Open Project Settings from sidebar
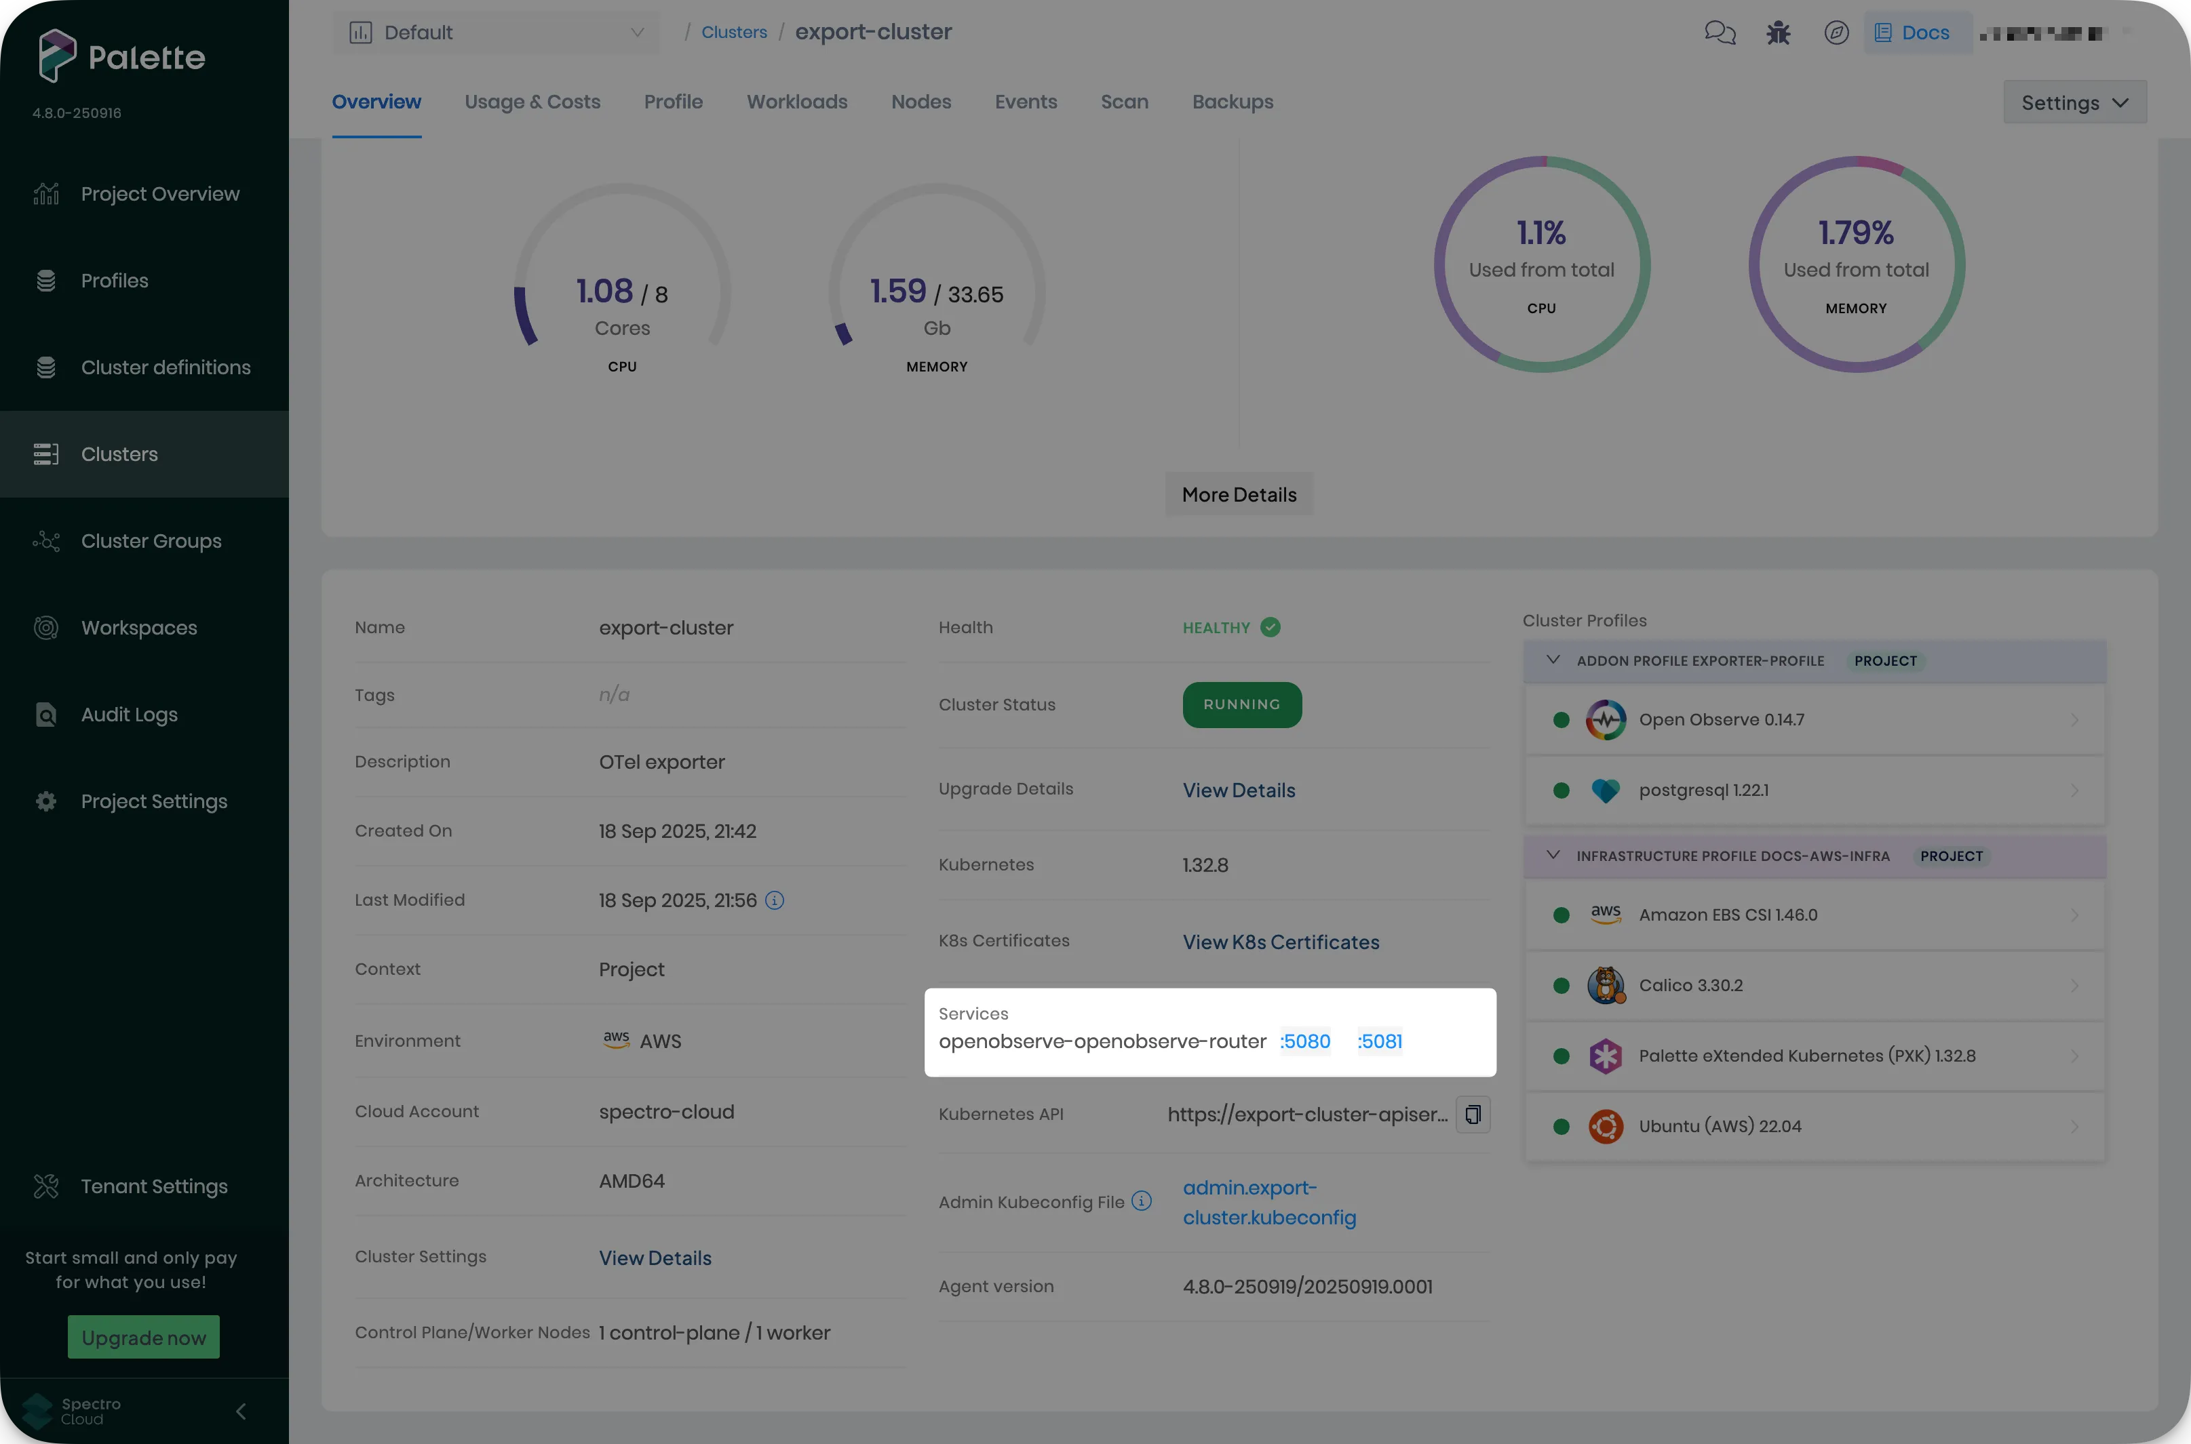The width and height of the screenshot is (2191, 1444). [153, 800]
